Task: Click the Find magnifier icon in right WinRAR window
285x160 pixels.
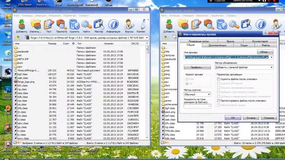Action: coord(234,24)
